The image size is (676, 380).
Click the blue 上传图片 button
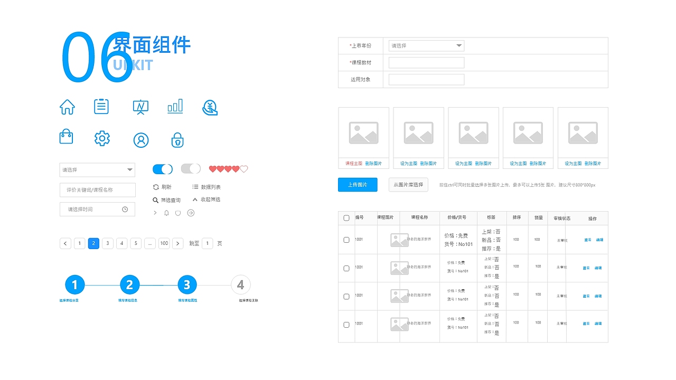tap(358, 185)
